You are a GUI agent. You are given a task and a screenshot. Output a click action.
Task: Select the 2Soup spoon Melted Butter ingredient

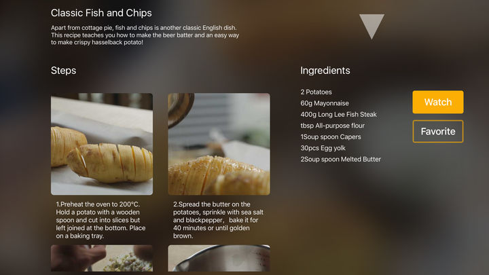[x=341, y=160]
